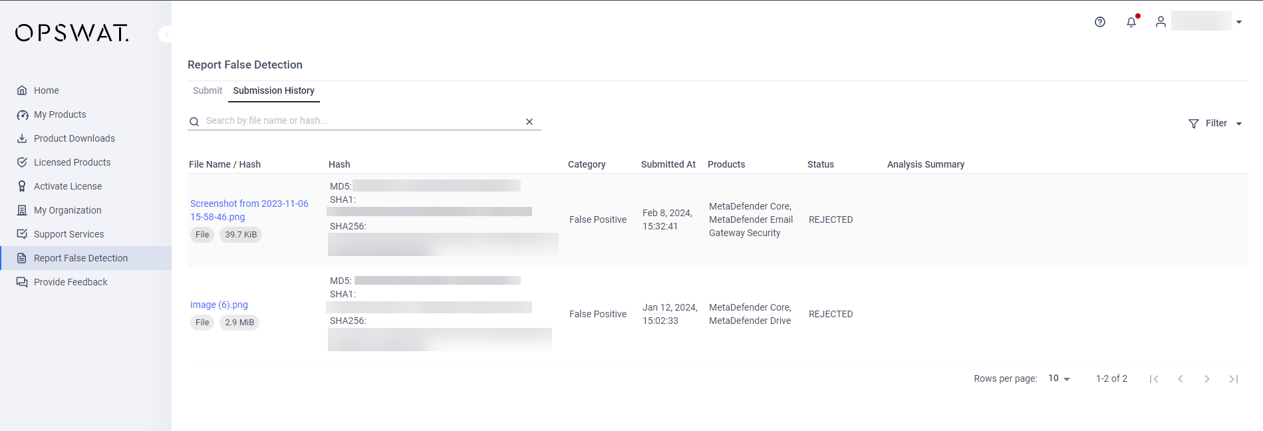
Task: Go to the previous page of results
Action: pos(1181,379)
